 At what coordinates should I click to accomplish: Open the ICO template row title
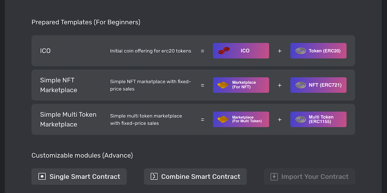tap(45, 51)
